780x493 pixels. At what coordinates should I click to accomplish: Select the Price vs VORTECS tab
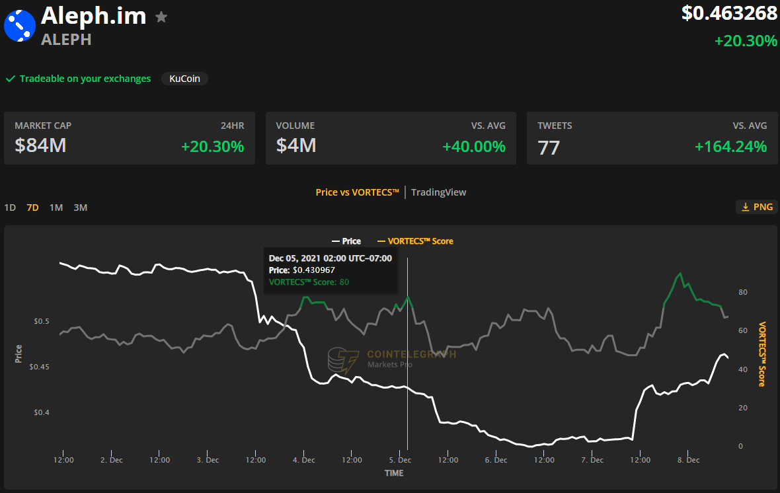(356, 192)
